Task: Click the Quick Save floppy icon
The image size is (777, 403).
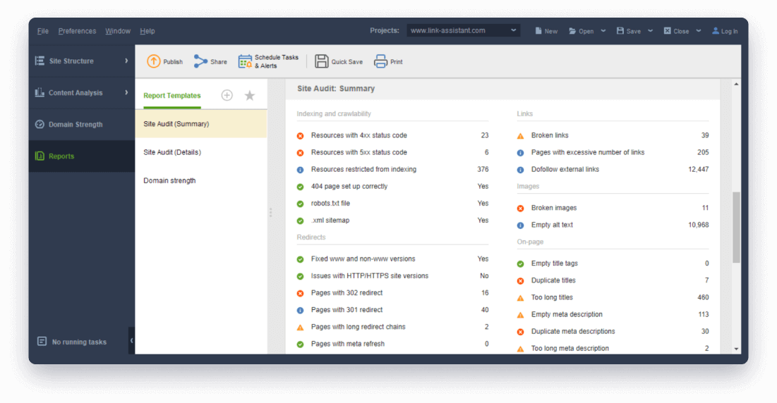Action: pos(322,61)
